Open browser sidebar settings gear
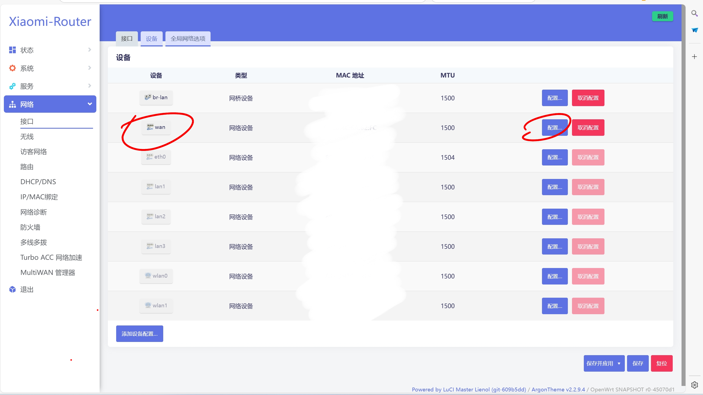The image size is (703, 395). tap(694, 385)
